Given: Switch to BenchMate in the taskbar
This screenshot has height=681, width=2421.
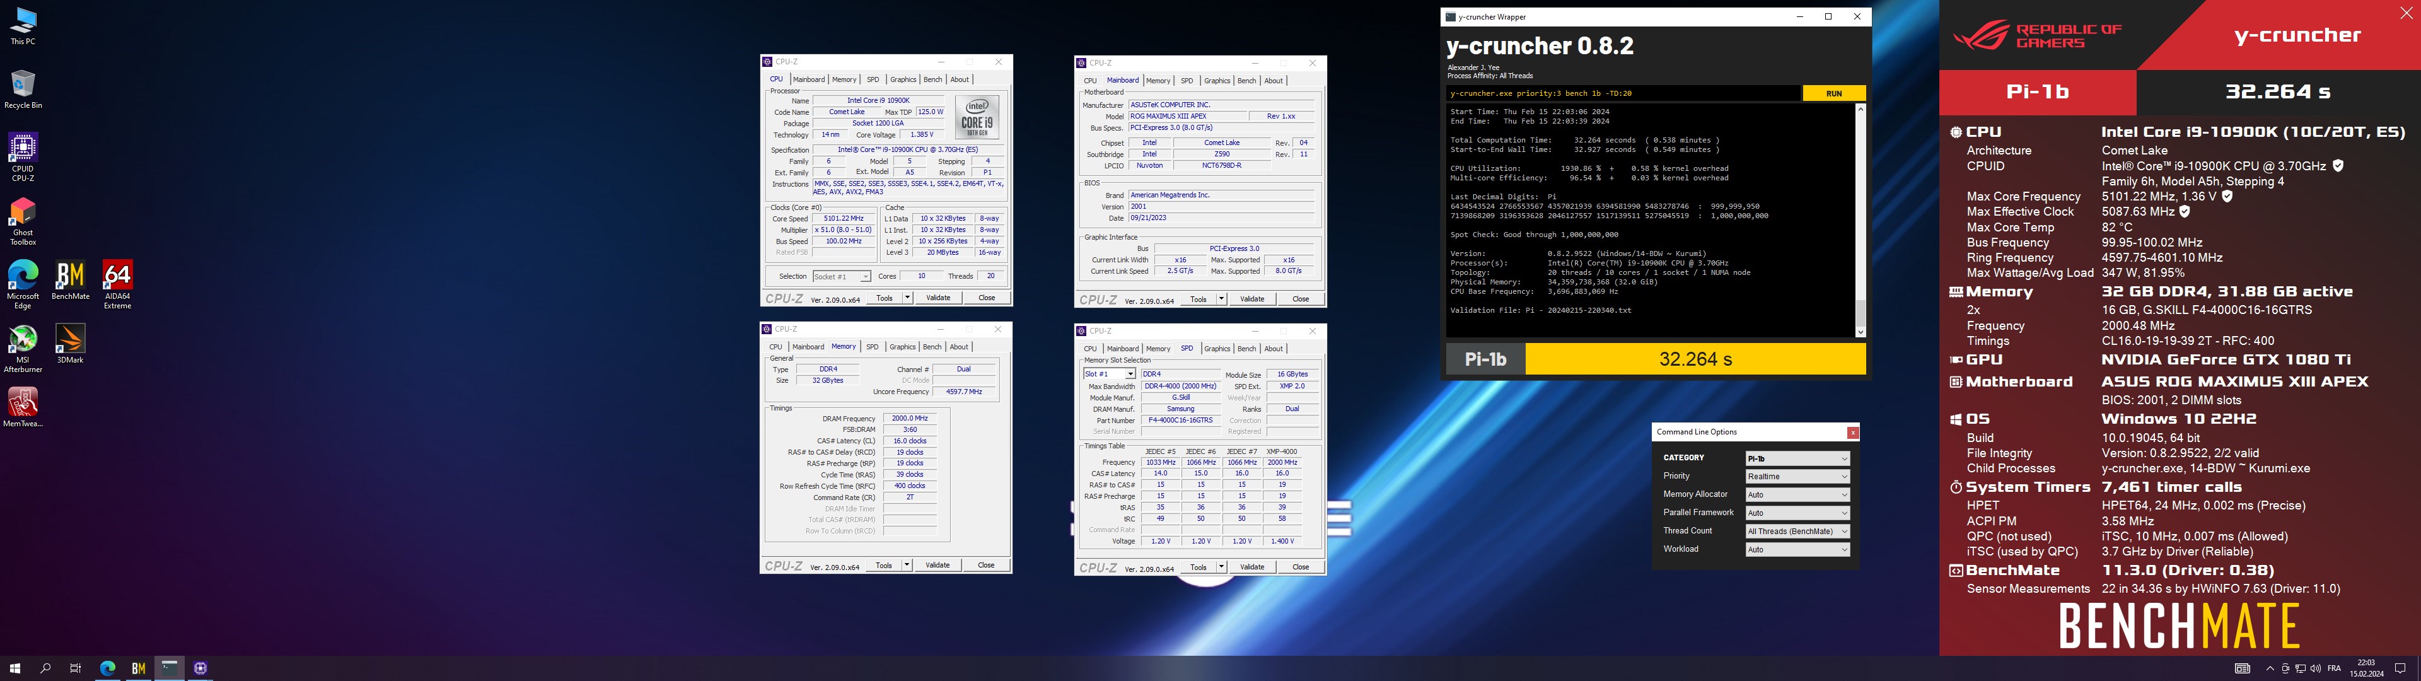Looking at the screenshot, I should point(138,668).
